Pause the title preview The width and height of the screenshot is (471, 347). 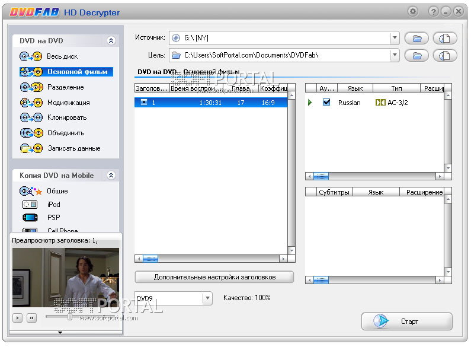tap(31, 317)
